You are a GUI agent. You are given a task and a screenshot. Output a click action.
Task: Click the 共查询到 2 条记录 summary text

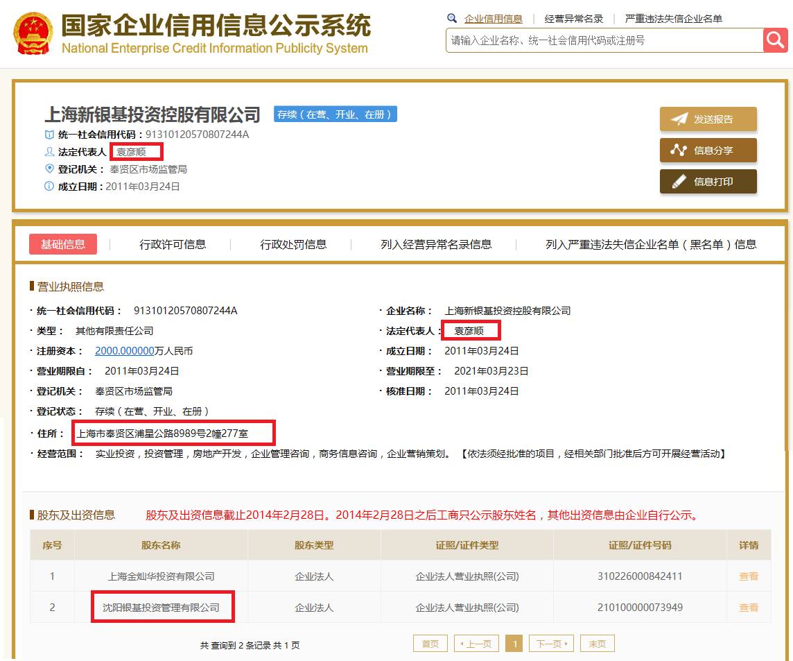pyautogui.click(x=250, y=645)
